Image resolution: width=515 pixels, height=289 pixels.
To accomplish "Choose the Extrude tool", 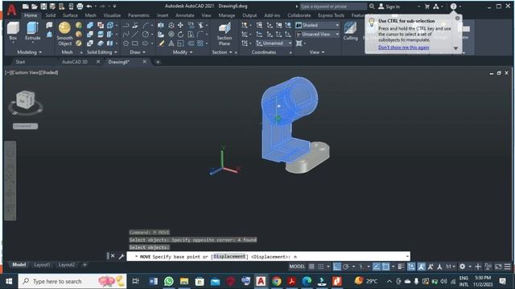I will (x=32, y=31).
